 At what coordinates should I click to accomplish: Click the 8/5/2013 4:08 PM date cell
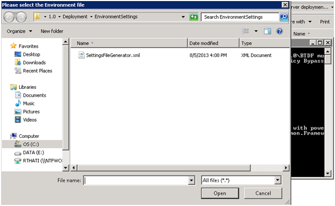[208, 55]
